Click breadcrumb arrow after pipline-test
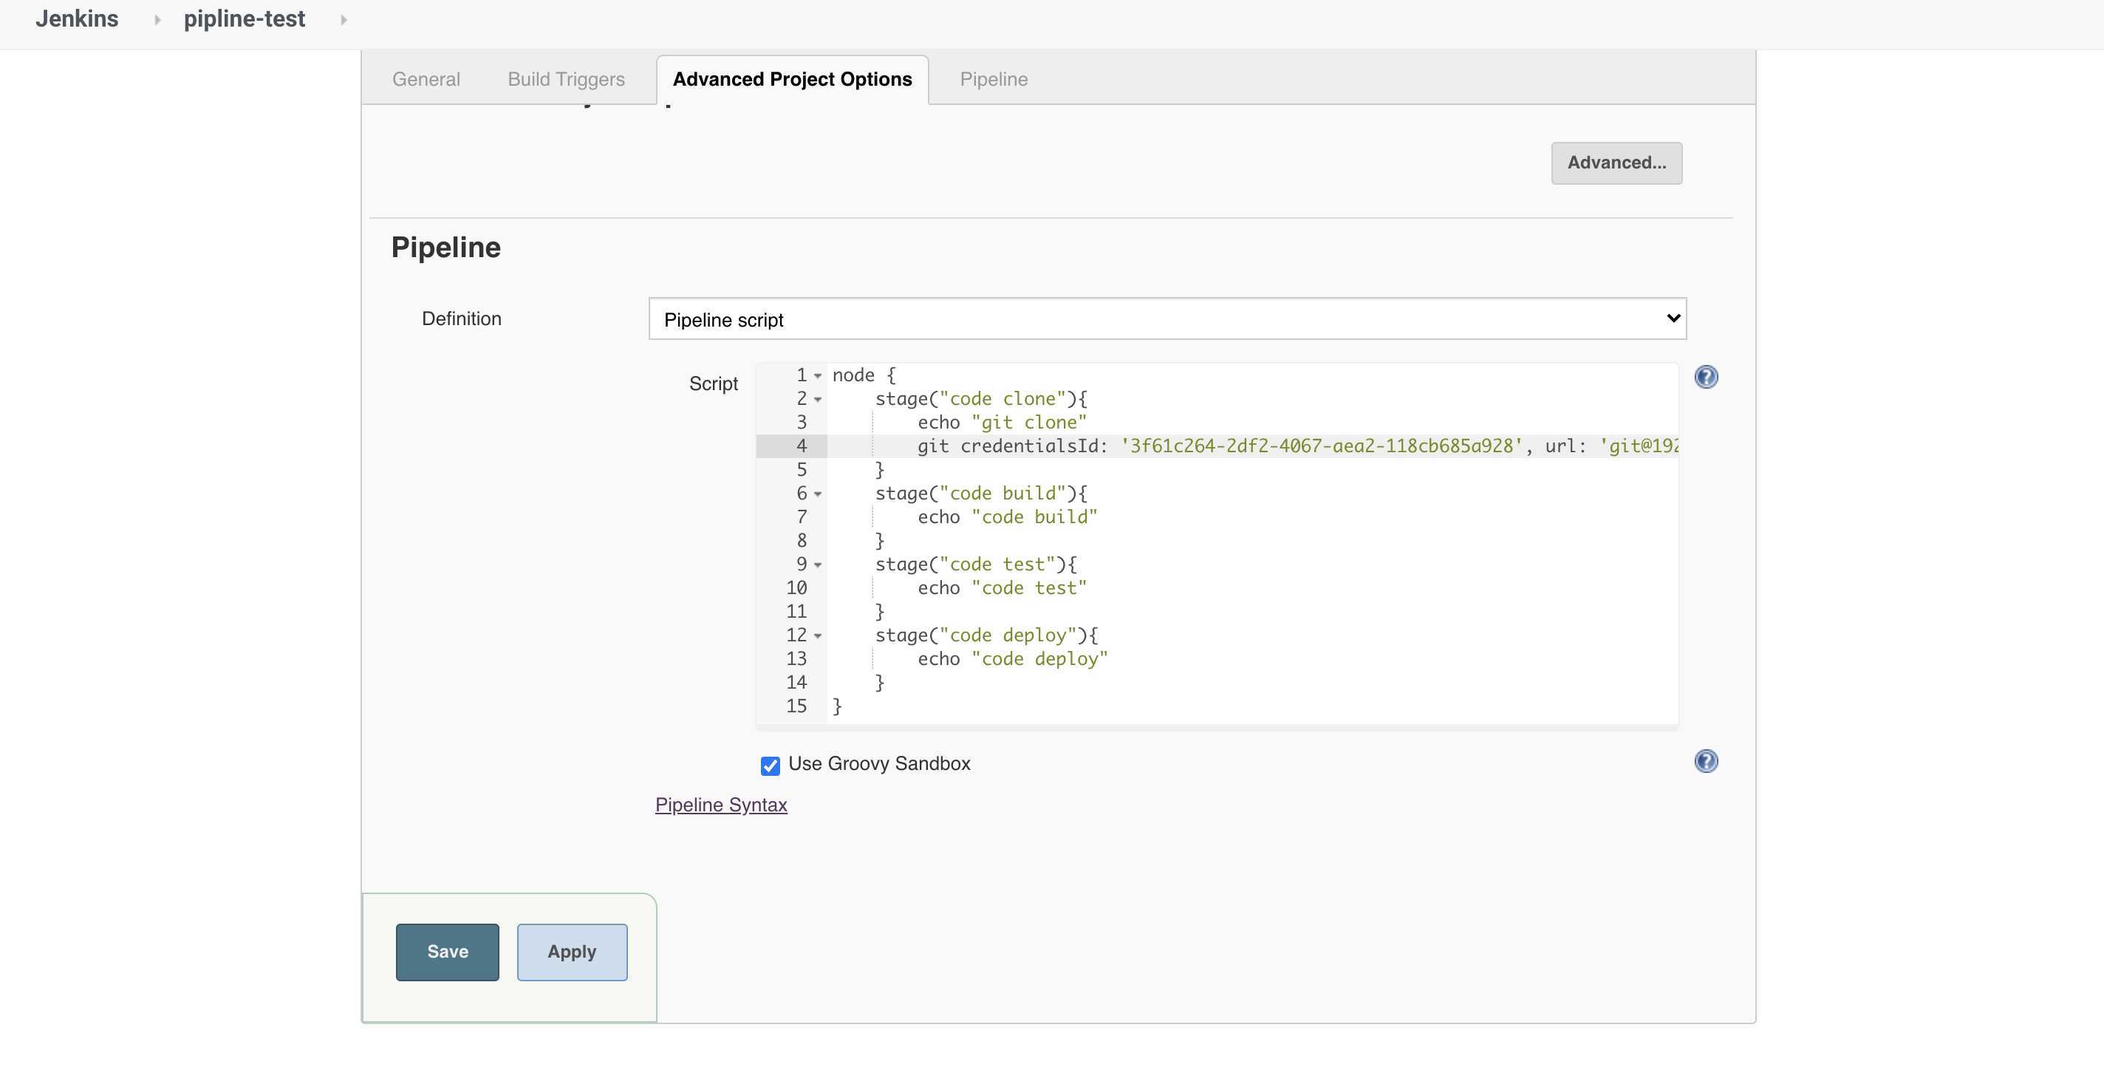The height and width of the screenshot is (1067, 2104). [343, 20]
